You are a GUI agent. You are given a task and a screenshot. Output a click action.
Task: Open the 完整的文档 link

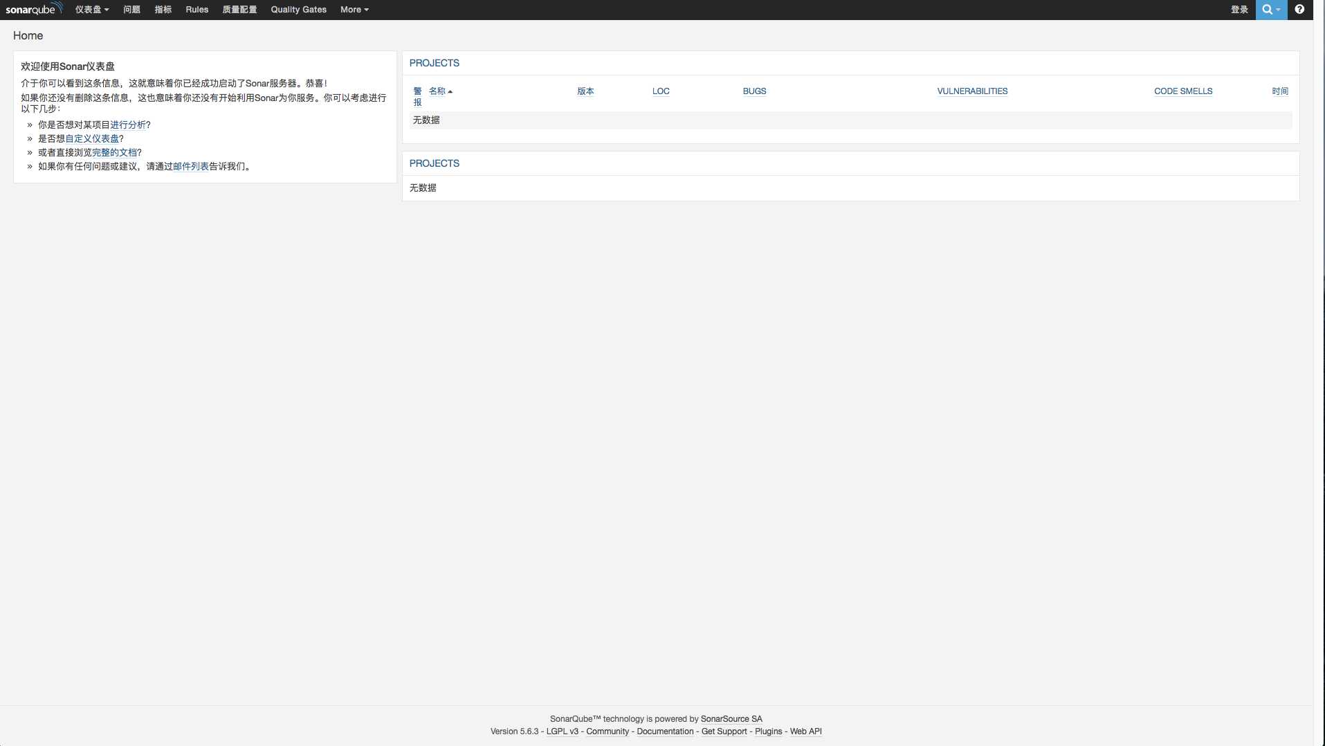pos(114,152)
